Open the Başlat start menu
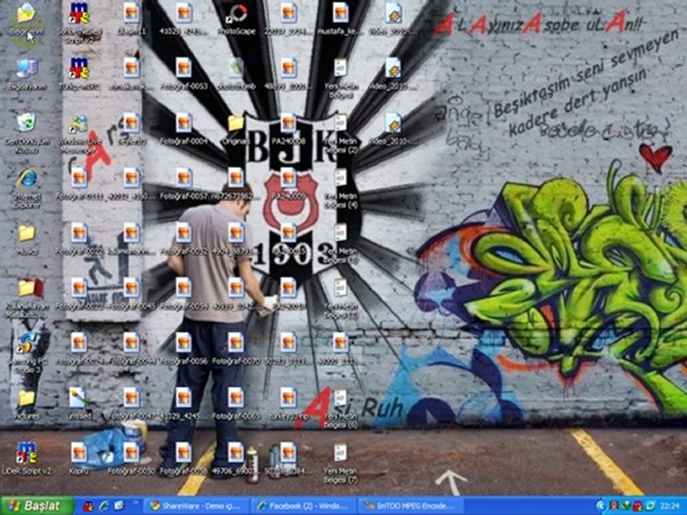 click(36, 506)
